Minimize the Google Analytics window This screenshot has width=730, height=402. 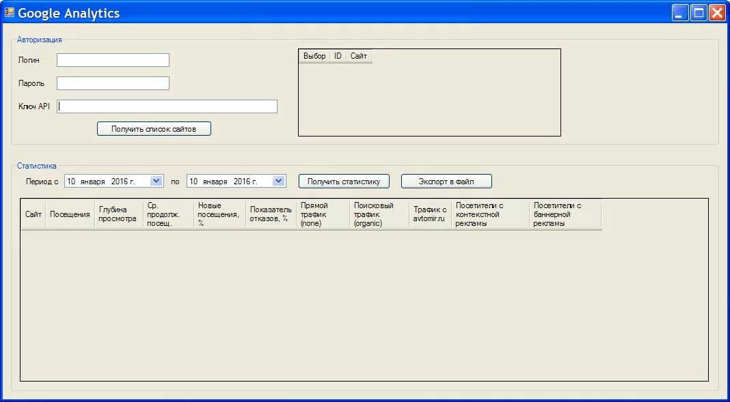[679, 12]
